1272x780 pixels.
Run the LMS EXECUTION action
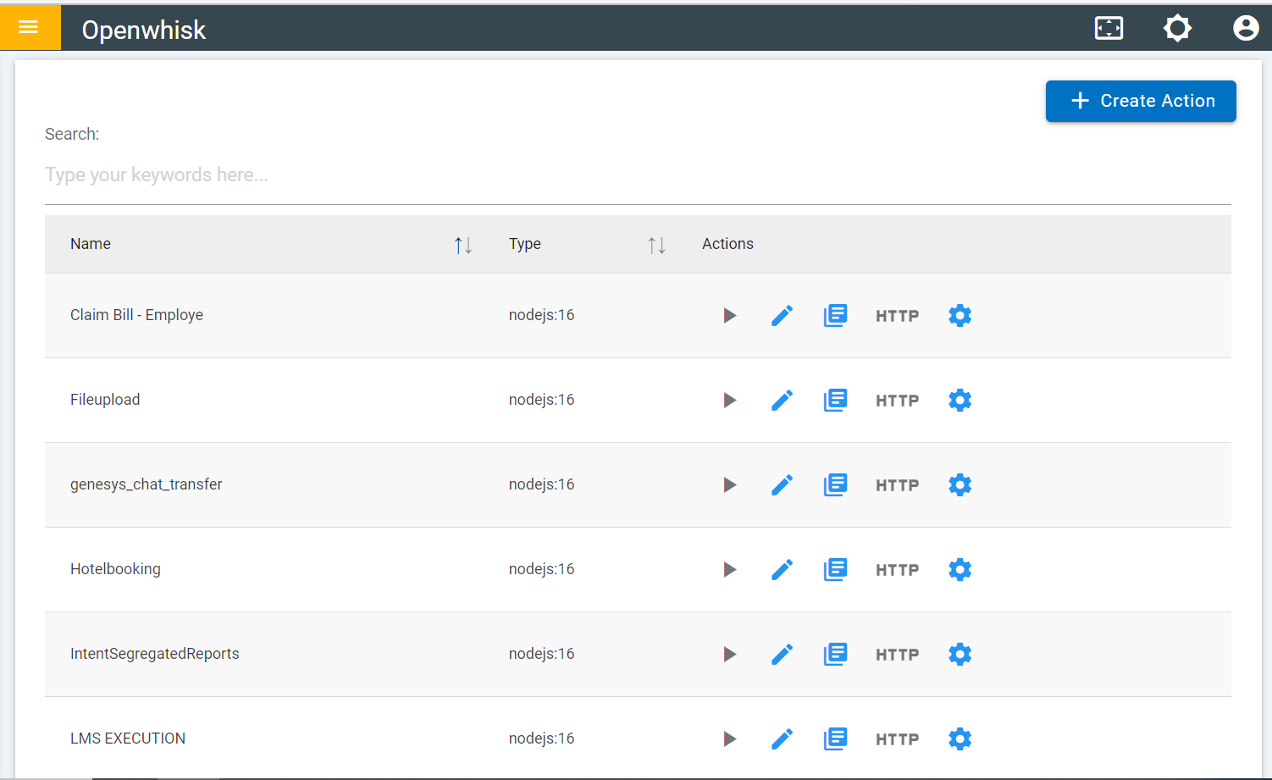(729, 739)
